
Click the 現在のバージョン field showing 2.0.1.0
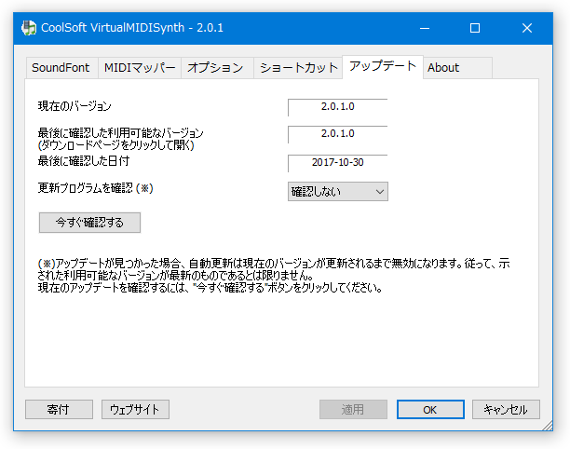pos(338,107)
